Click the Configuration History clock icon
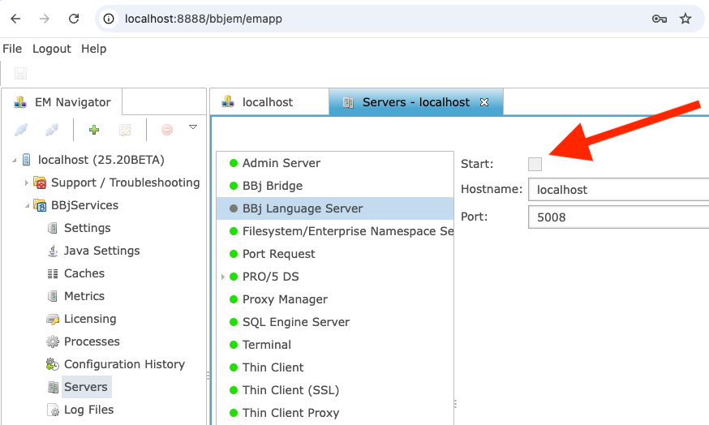 pyautogui.click(x=53, y=364)
